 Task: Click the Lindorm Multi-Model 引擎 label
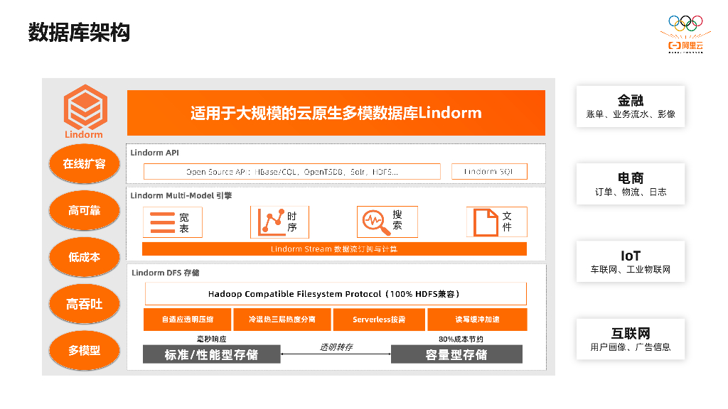click(x=181, y=196)
